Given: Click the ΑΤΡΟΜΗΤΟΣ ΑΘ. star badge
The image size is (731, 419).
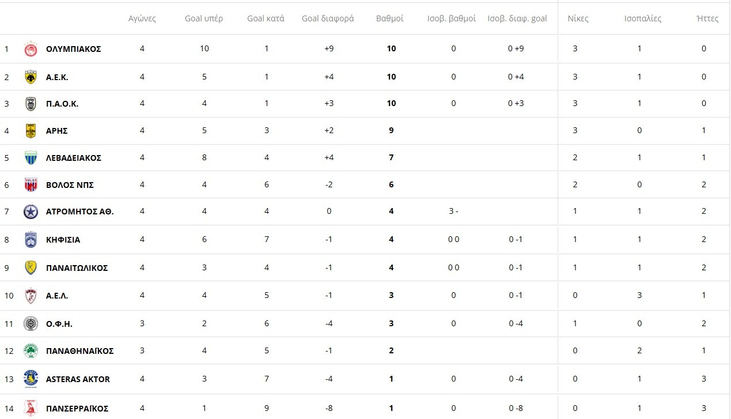Looking at the screenshot, I should click(31, 212).
